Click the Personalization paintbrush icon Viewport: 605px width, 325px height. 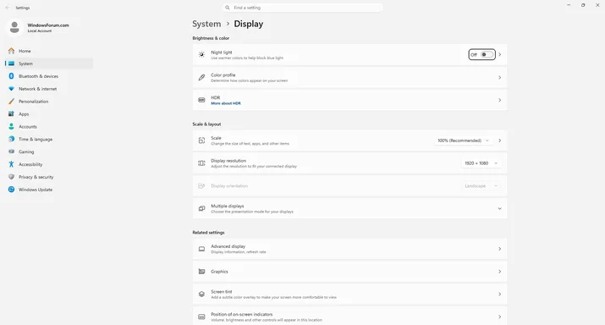point(11,102)
